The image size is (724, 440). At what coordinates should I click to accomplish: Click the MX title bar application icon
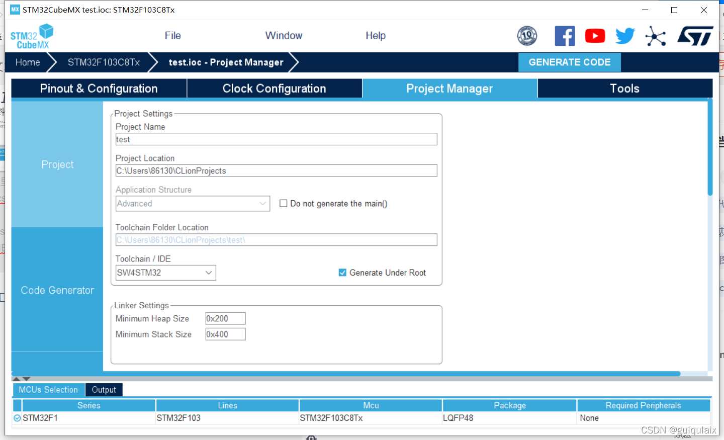pos(15,10)
